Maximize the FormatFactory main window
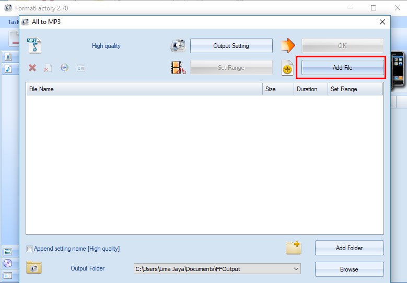The image size is (407, 283). tap(373, 8)
